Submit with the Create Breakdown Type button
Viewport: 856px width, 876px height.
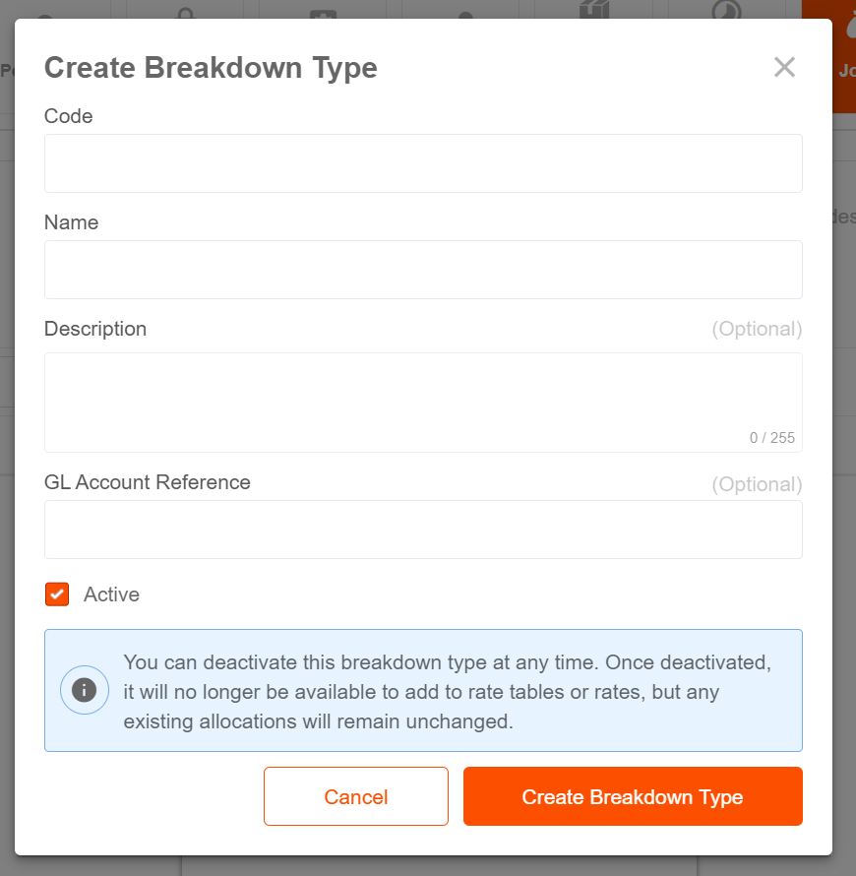[x=633, y=796]
